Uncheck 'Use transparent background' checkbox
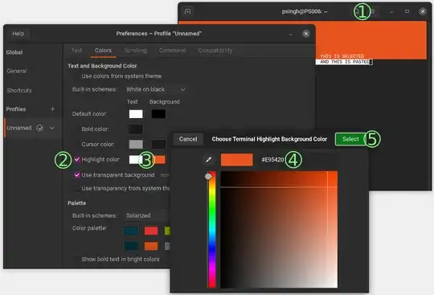 click(77, 175)
